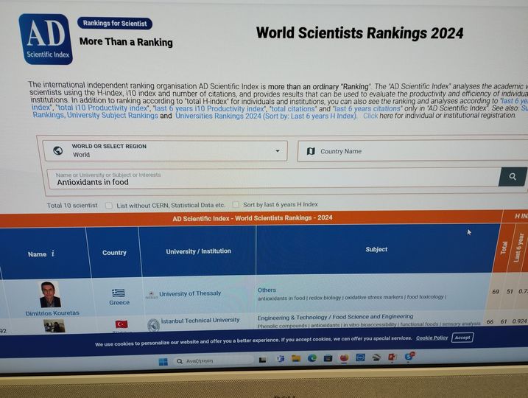The image size is (528, 398).
Task: Open University Subject Rankings link
Action: pyautogui.click(x=112, y=116)
